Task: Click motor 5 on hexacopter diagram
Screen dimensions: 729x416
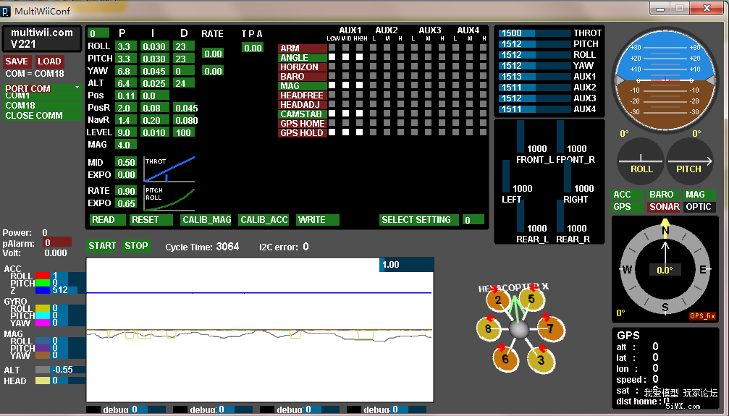Action: 531,299
